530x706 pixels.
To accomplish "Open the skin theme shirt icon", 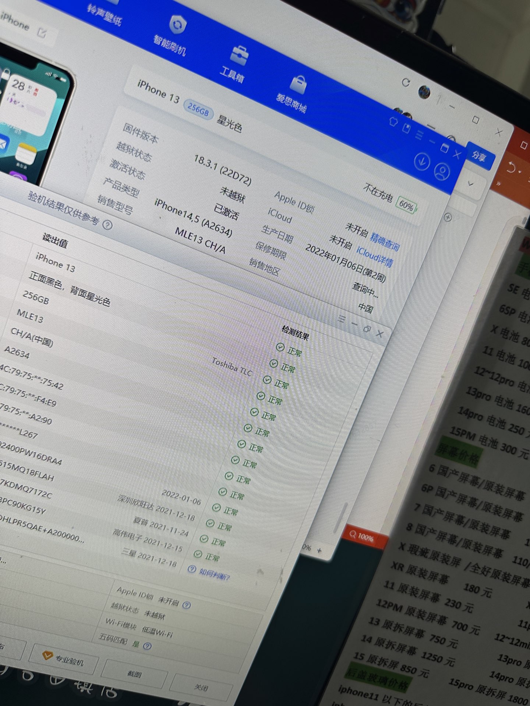I will pos(393,121).
